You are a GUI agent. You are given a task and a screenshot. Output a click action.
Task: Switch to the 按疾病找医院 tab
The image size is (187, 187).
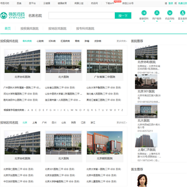coord(30,29)
